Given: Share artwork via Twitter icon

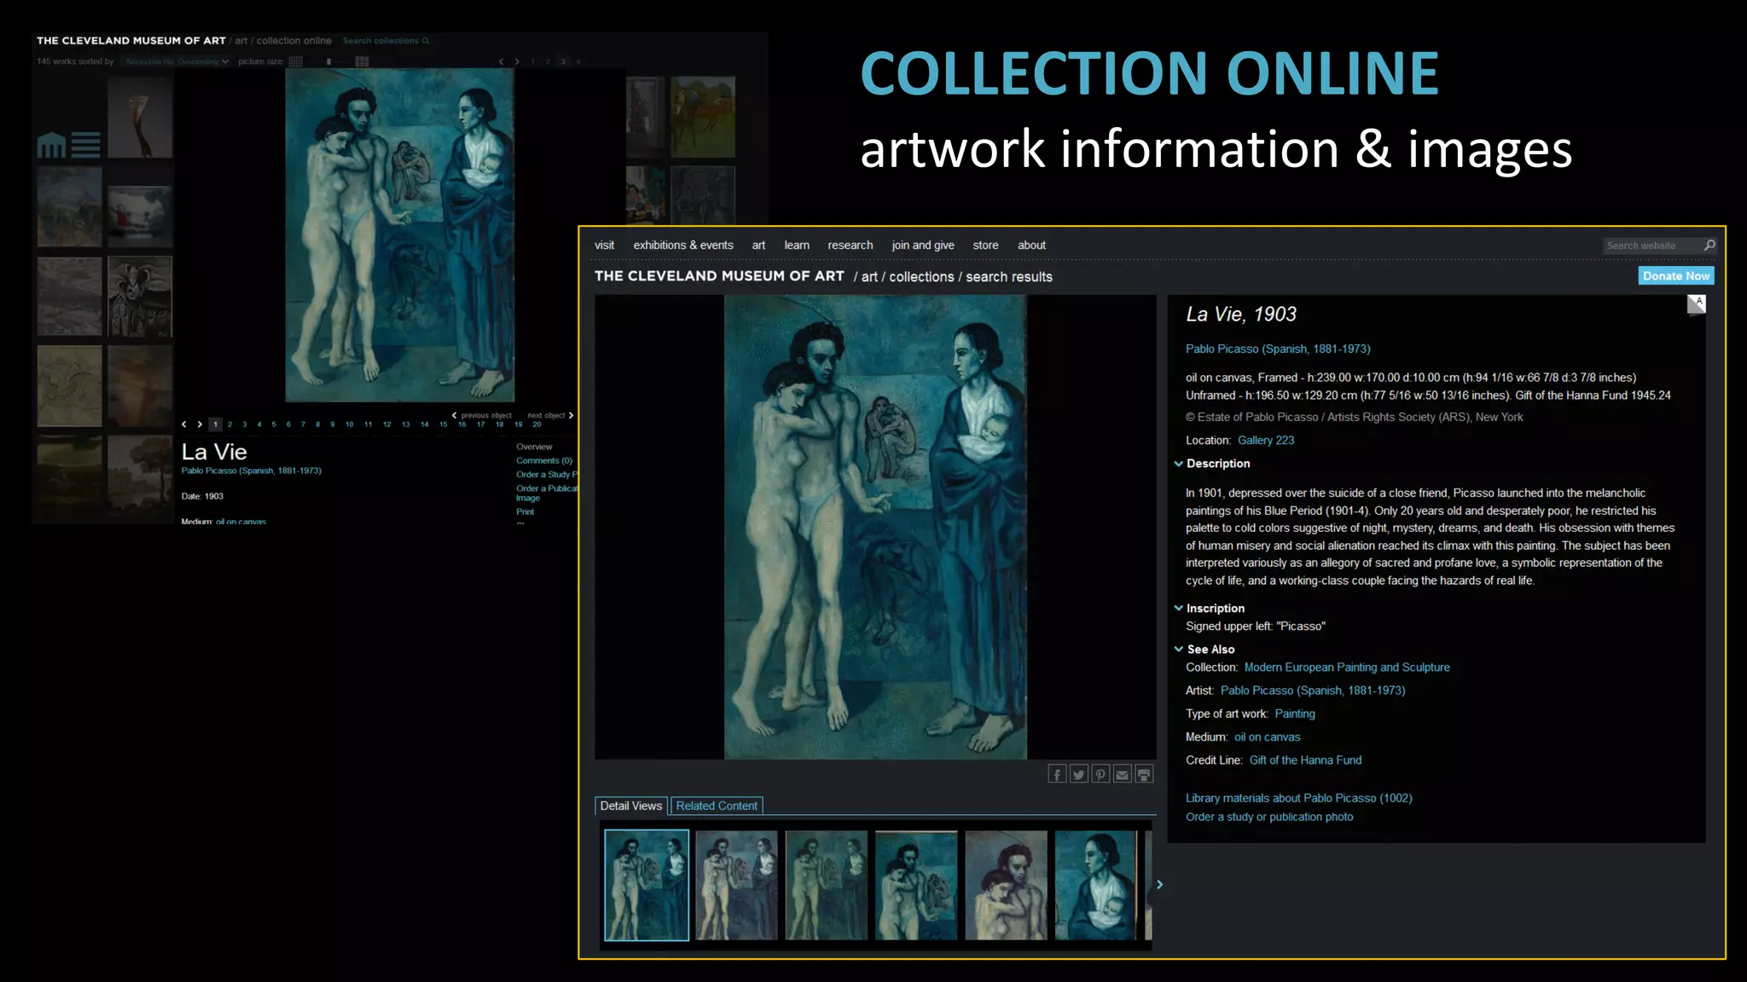Looking at the screenshot, I should pos(1079,774).
